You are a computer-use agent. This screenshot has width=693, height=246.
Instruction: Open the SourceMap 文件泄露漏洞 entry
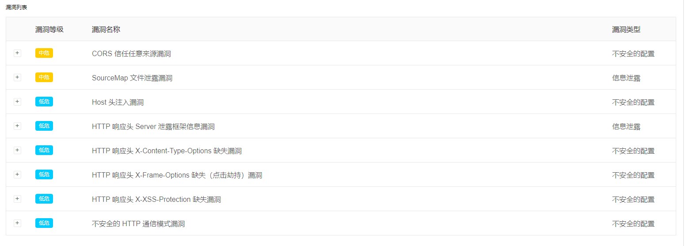click(x=132, y=78)
